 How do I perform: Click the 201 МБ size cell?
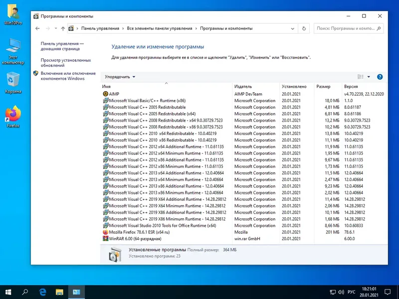click(333, 232)
